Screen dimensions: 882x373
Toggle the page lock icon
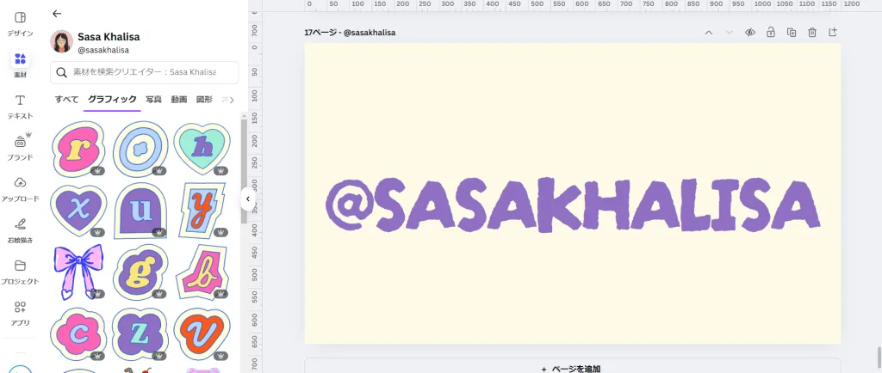(x=771, y=33)
